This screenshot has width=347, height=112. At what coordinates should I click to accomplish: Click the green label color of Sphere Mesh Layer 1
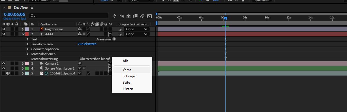point(27,68)
